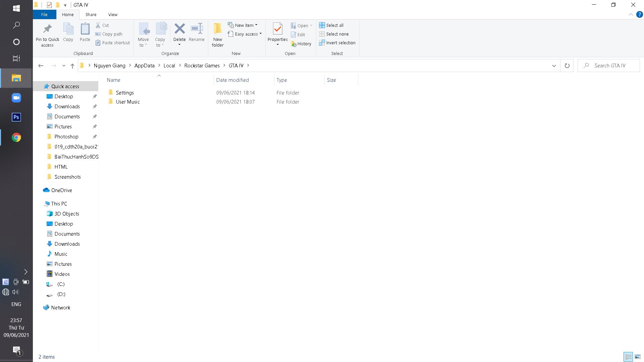Switch to the View tab

click(x=113, y=14)
